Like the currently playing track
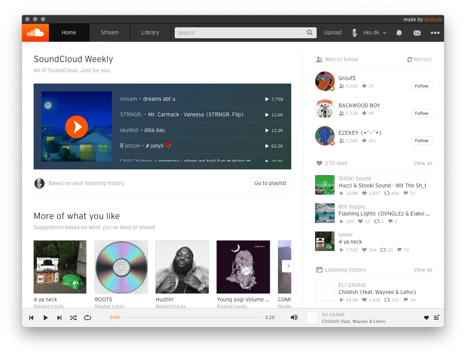This screenshot has height=356, width=466. tap(427, 318)
